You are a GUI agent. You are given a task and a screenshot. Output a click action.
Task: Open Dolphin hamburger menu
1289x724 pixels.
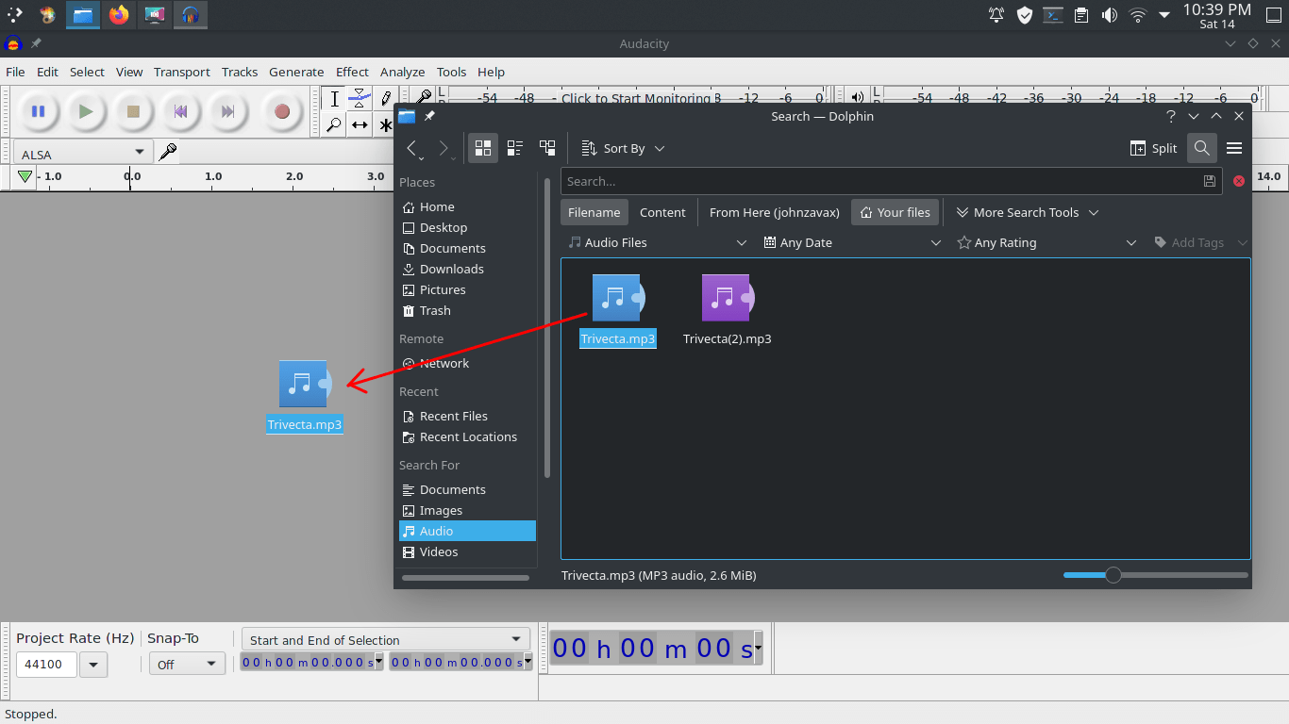coord(1234,148)
